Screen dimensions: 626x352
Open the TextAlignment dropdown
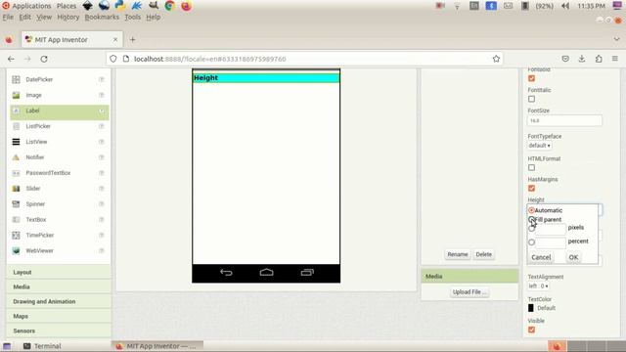click(539, 286)
